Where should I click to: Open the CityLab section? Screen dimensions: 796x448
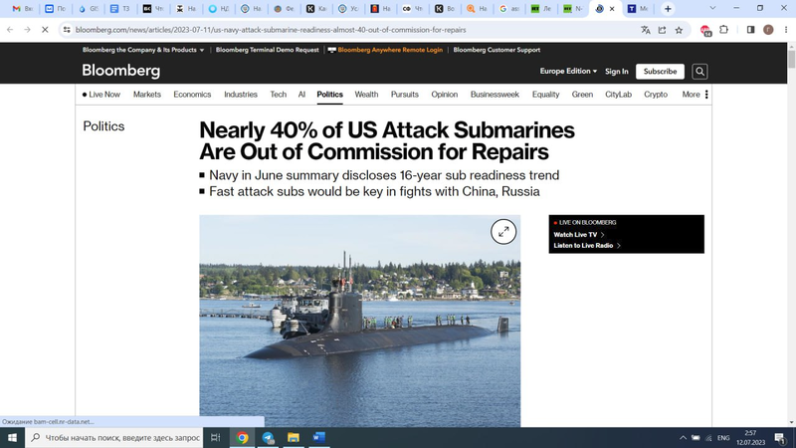point(618,95)
